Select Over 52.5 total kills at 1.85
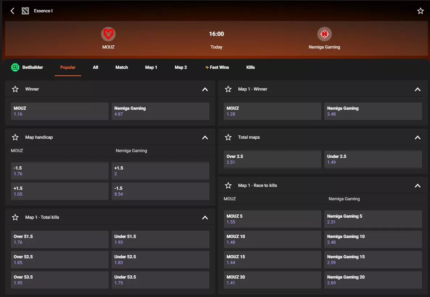The width and height of the screenshot is (430, 297). pos(60,260)
